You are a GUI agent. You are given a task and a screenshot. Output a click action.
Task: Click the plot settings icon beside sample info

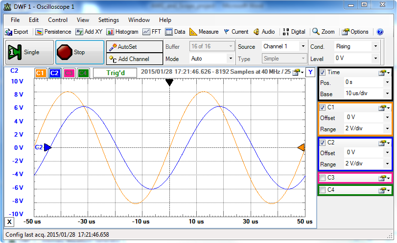[298, 72]
